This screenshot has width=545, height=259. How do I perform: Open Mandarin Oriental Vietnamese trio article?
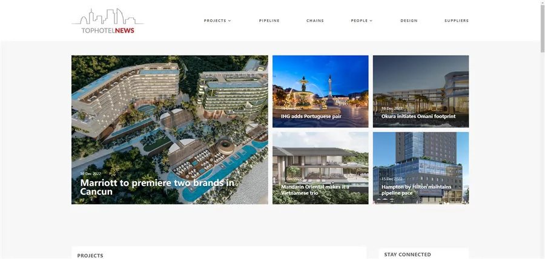point(315,190)
